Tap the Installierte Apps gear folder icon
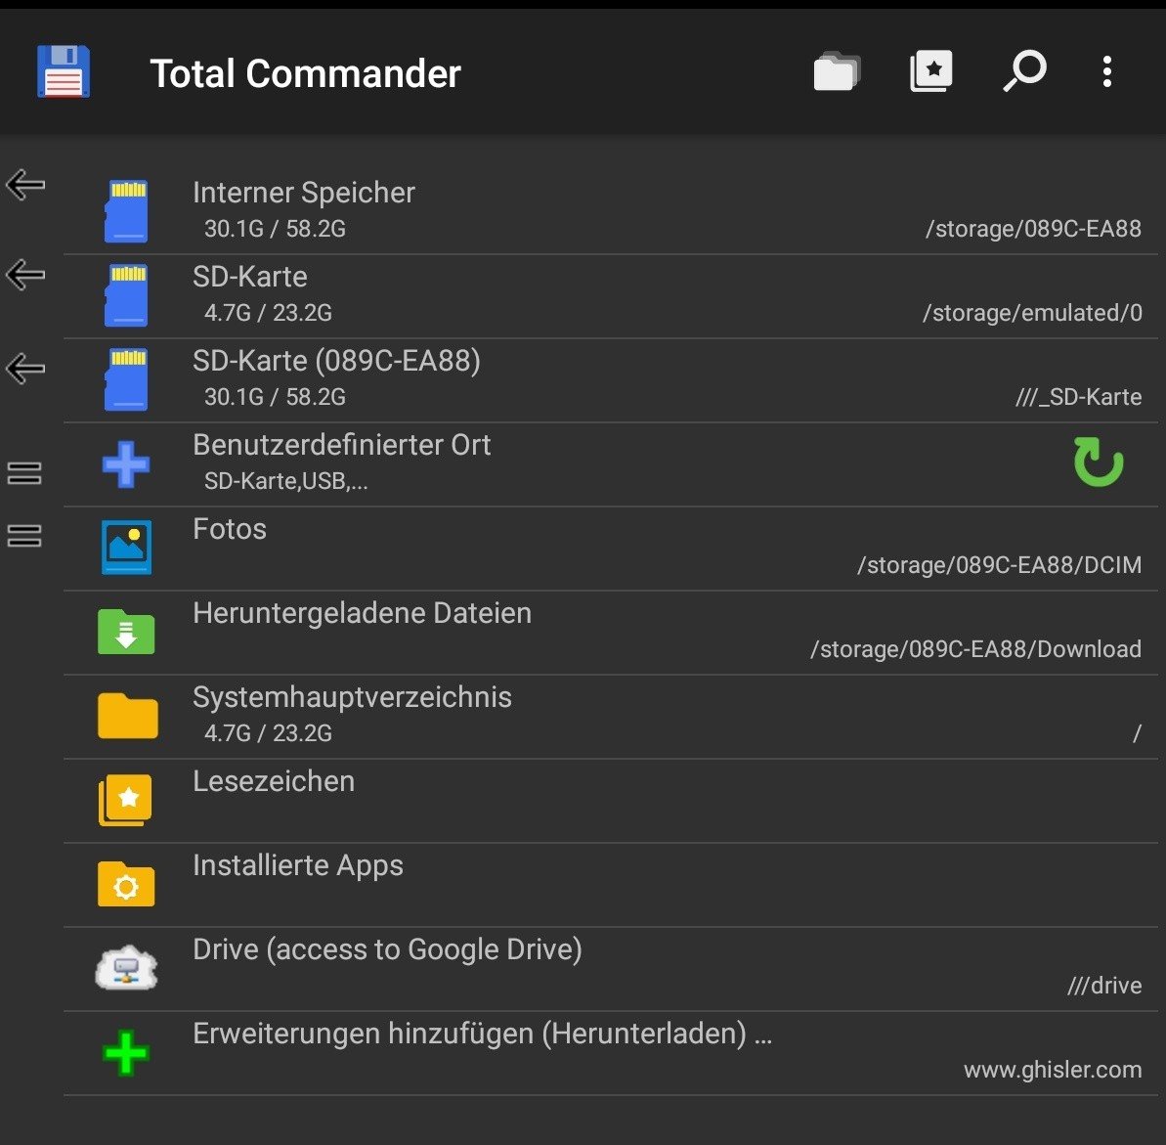This screenshot has height=1145, width=1166. coord(126,884)
